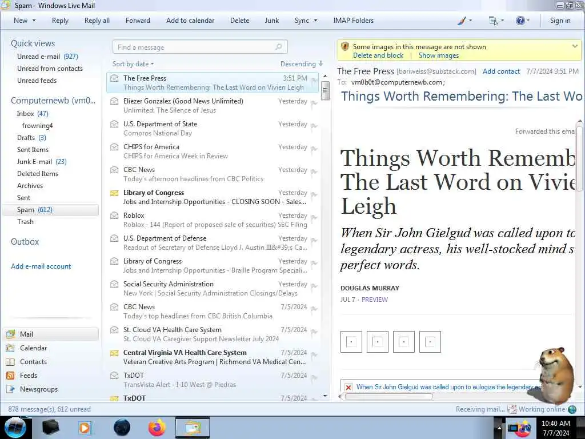Click the Working online globe icon

click(572, 409)
